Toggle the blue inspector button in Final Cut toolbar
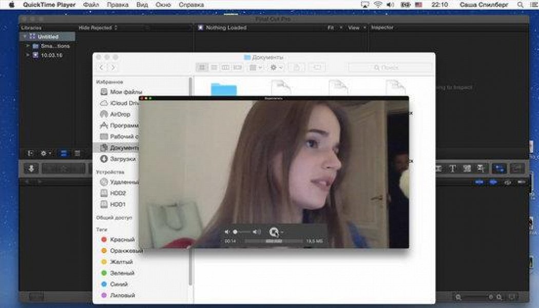539x308 pixels. pyautogui.click(x=498, y=168)
